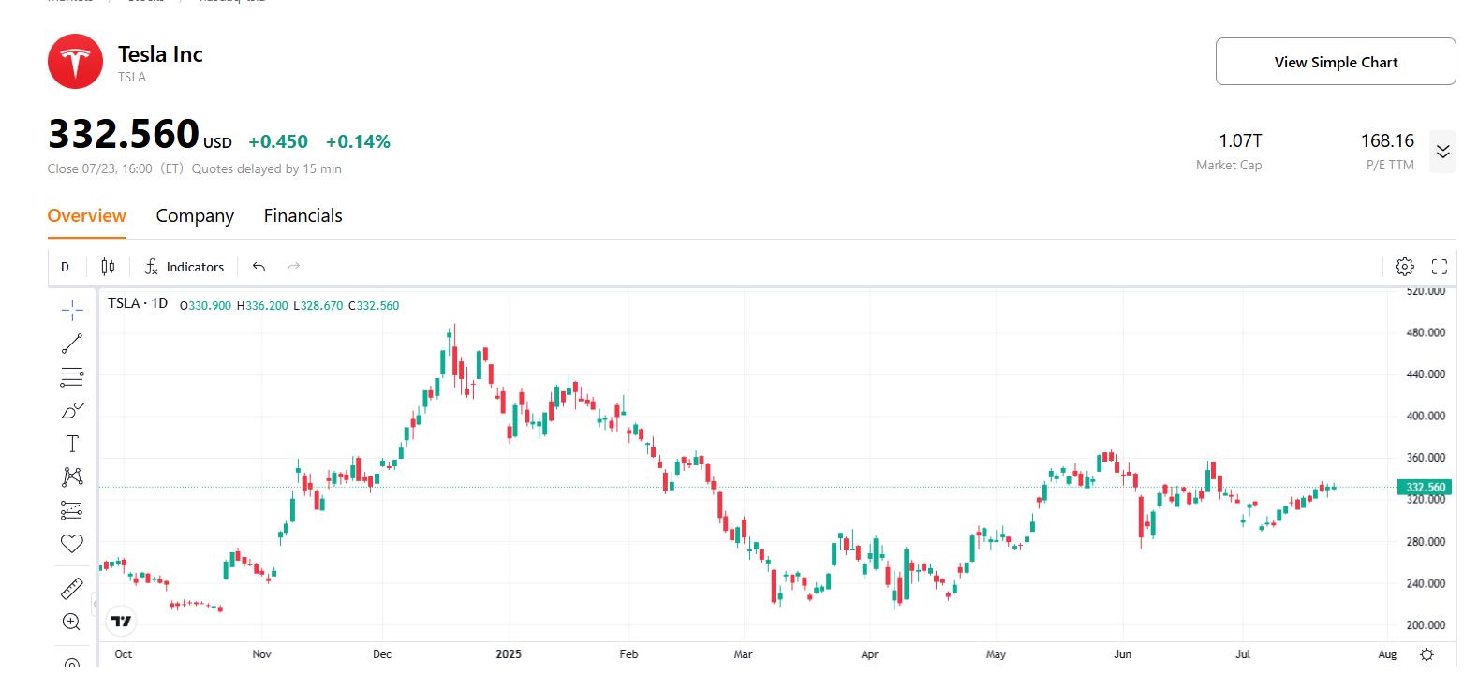The image size is (1478, 674).
Task: Expand the stock stats chevron near P/E TTM
Action: [x=1443, y=151]
